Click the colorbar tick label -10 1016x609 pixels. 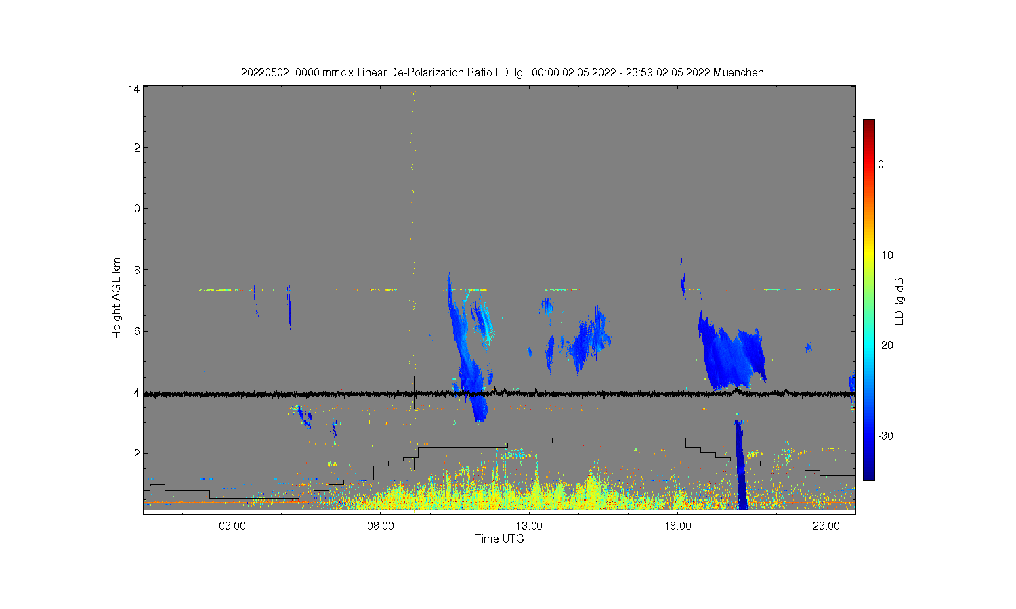click(885, 255)
